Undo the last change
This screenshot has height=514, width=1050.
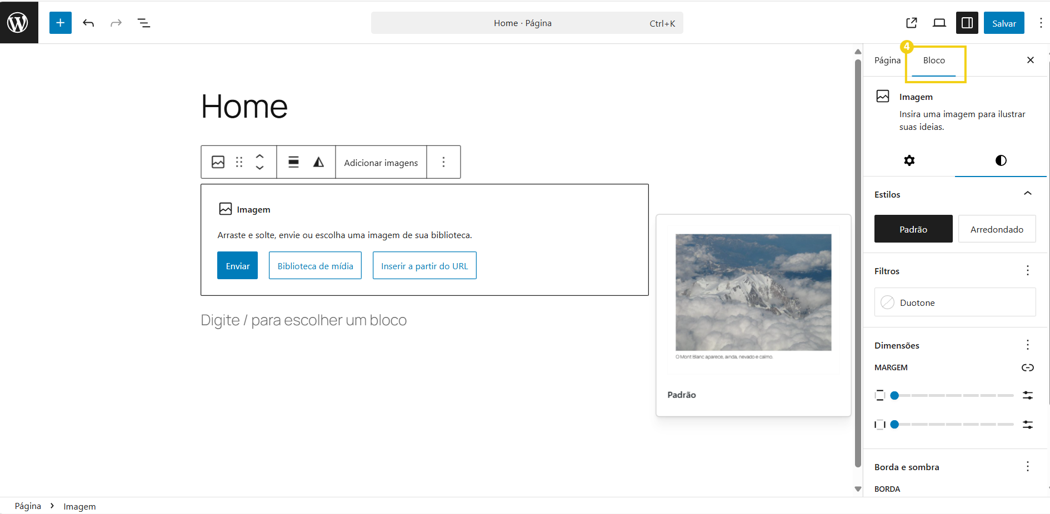click(x=88, y=23)
